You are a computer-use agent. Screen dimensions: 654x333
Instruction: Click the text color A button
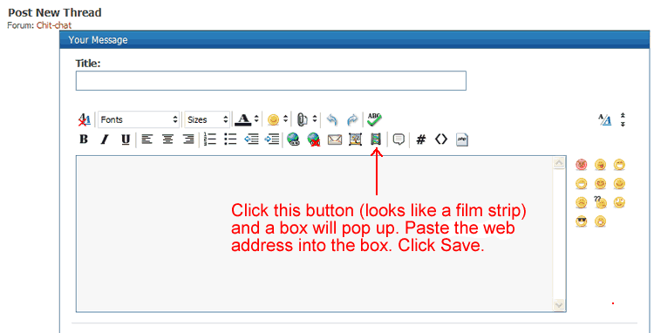click(243, 119)
